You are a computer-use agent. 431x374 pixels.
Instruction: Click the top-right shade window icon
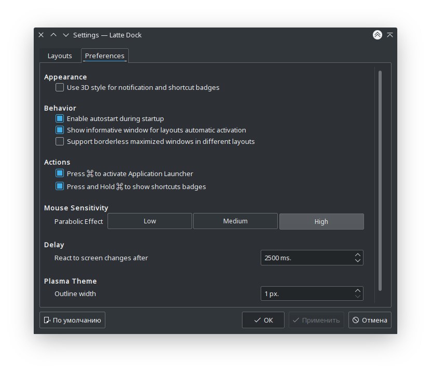tap(390, 35)
